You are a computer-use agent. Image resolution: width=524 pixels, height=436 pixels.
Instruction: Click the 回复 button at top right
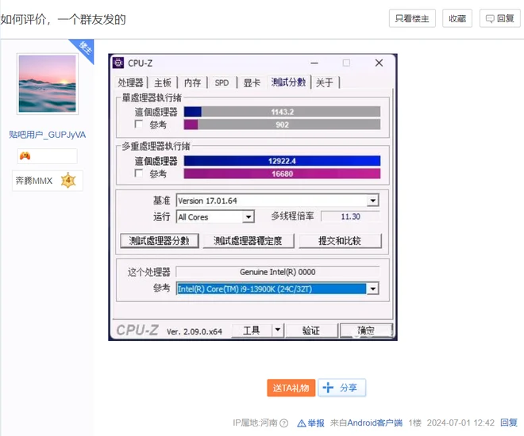pos(500,18)
